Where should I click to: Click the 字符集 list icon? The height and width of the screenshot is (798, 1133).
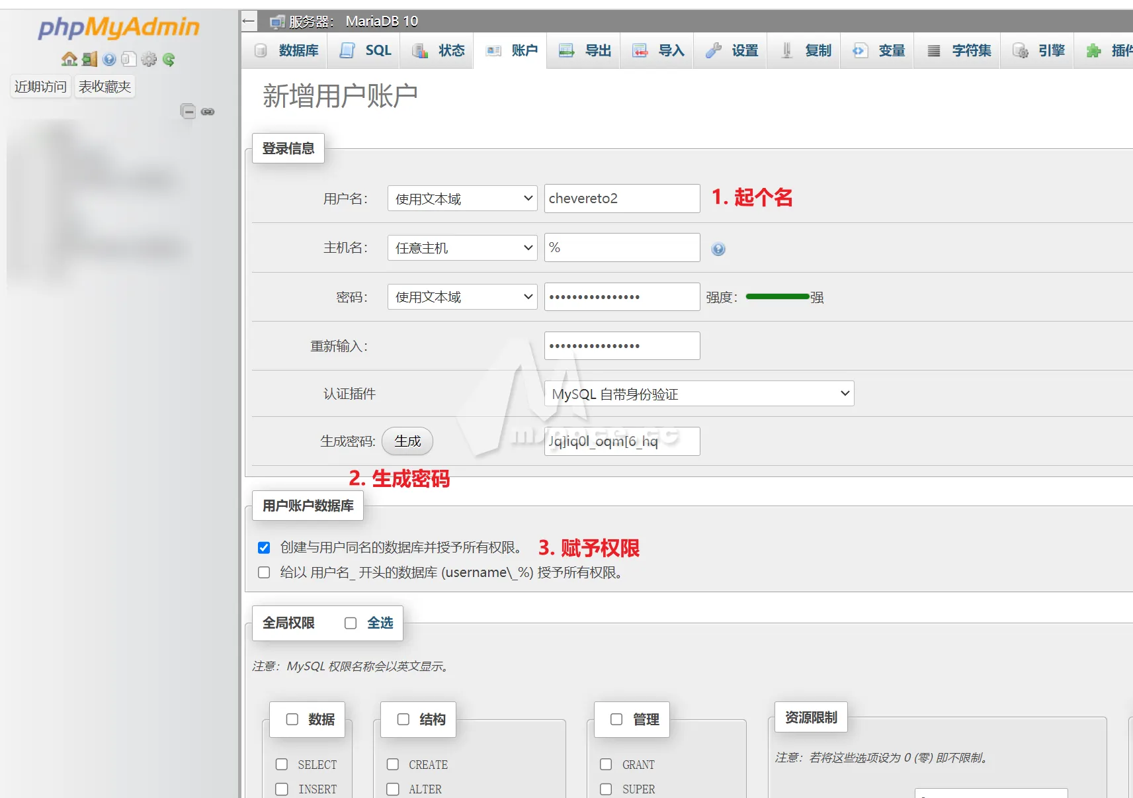click(934, 51)
